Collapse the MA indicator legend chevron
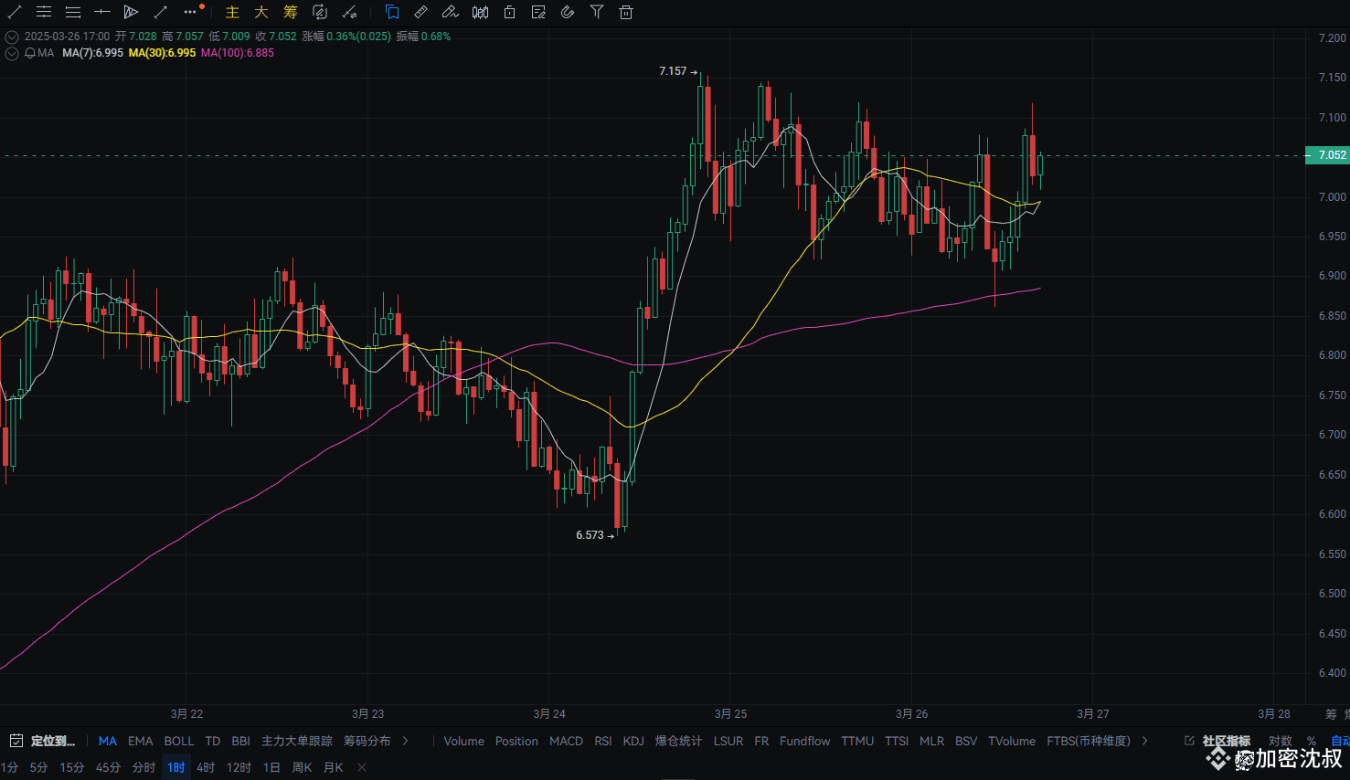The height and width of the screenshot is (780, 1350). (12, 53)
